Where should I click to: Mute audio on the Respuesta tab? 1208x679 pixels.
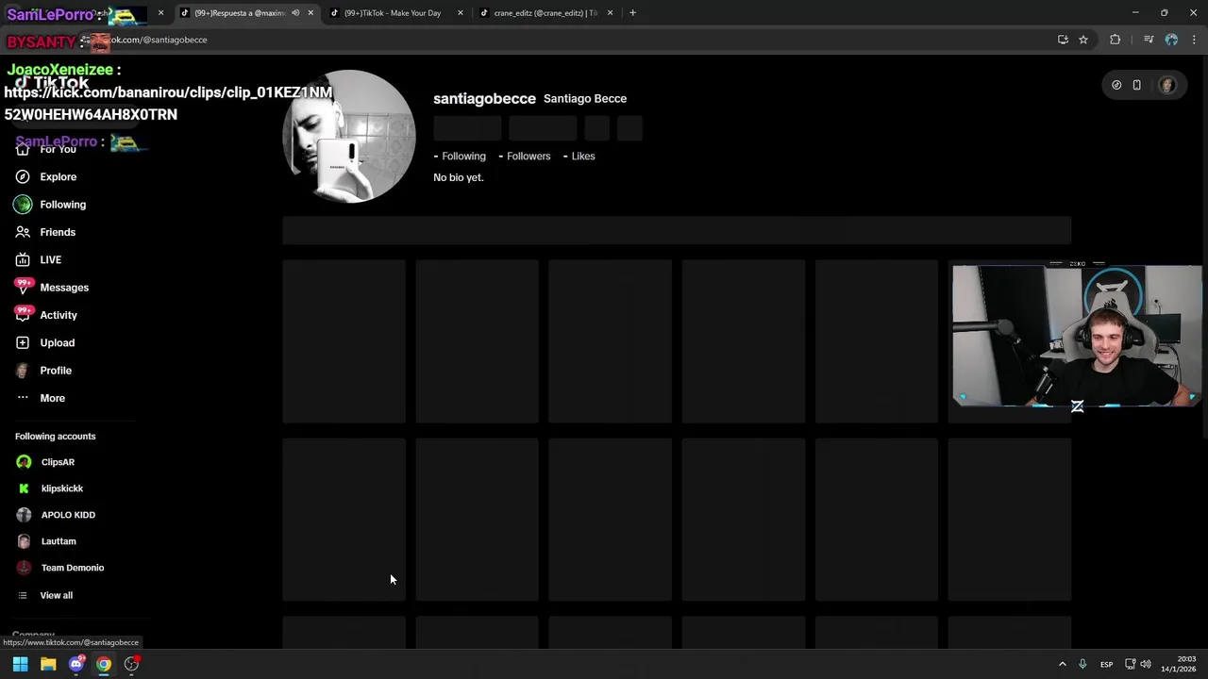click(x=295, y=13)
